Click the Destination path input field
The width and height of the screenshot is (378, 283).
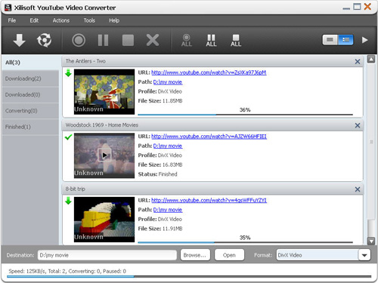tap(107, 255)
